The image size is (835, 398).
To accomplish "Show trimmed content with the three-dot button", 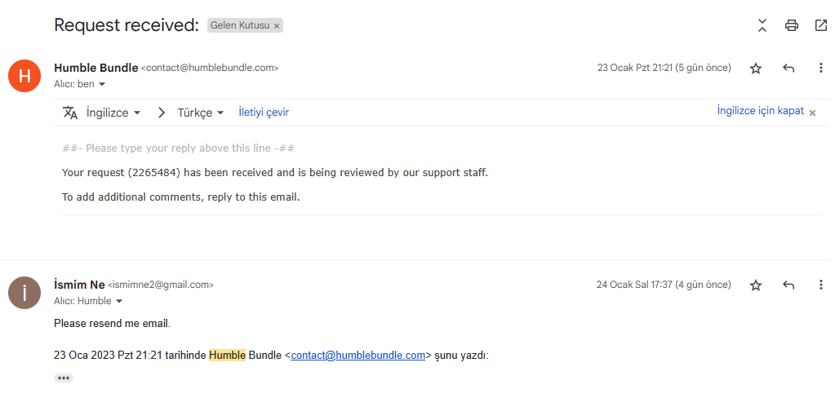I will 64,378.
